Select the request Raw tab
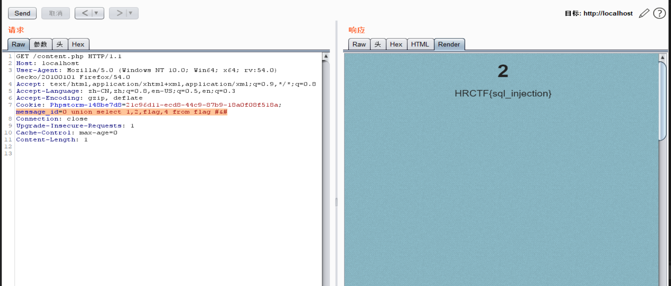 point(18,44)
